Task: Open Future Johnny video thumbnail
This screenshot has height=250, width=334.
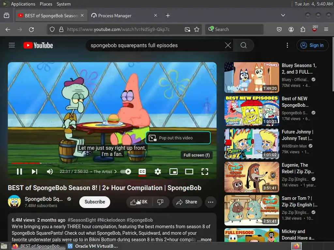Action: click(x=252, y=144)
